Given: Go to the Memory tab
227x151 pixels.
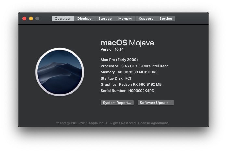Looking at the screenshot, I should [x=125, y=19].
